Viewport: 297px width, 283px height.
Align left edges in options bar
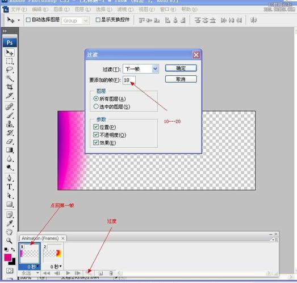point(168,20)
